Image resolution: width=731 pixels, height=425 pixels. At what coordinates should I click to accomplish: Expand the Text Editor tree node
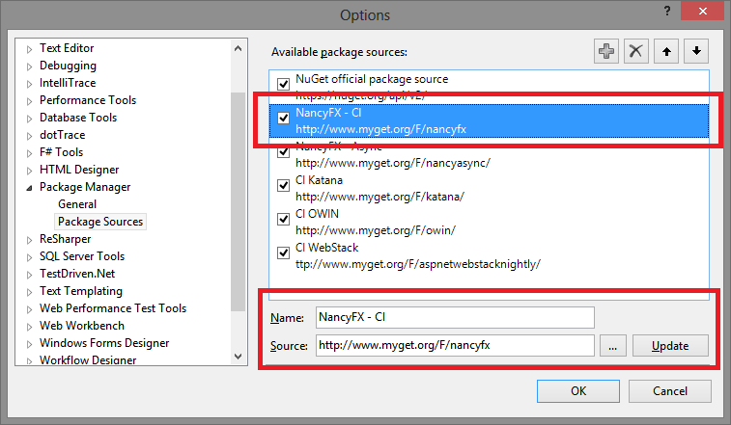click(x=29, y=49)
